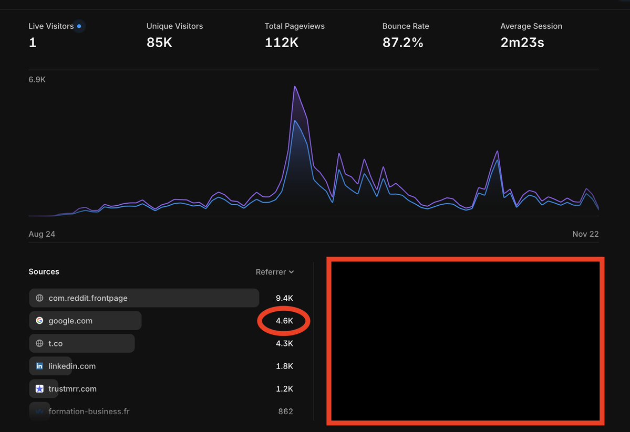This screenshot has width=630, height=432.
Task: Click the trustmrr.com star icon
Action: [39, 389]
